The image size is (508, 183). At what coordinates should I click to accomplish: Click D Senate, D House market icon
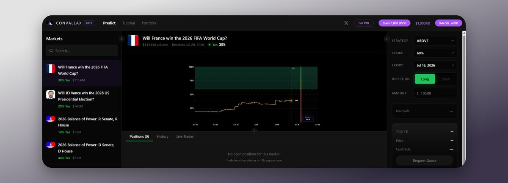(x=51, y=145)
